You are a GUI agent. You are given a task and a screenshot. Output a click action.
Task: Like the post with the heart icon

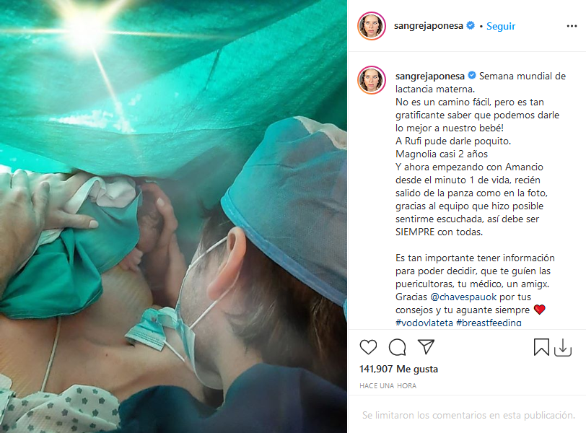[x=368, y=347]
